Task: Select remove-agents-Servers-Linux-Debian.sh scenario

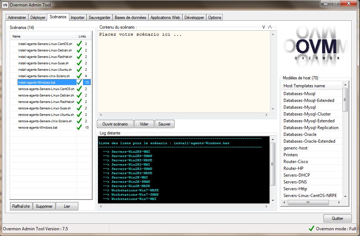Action: click(x=46, y=95)
